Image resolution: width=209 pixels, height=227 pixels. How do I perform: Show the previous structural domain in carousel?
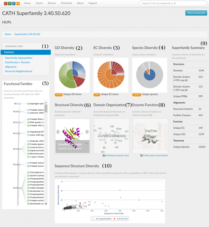58,132
